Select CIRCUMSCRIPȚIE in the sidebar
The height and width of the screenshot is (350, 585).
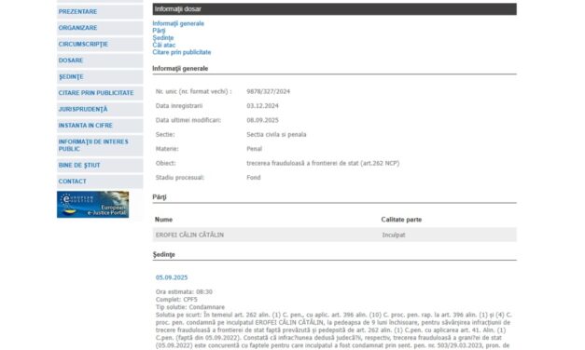100,45
